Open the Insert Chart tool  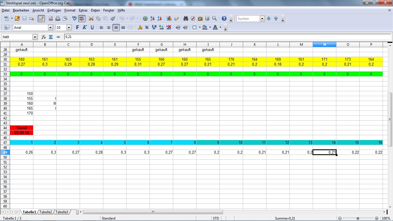click(169, 19)
